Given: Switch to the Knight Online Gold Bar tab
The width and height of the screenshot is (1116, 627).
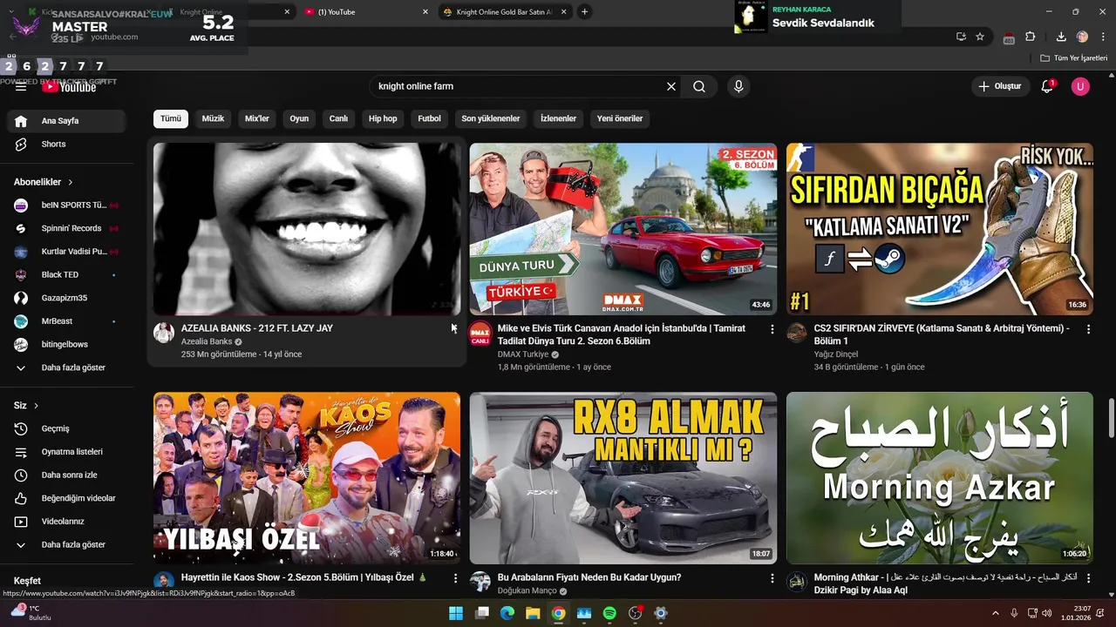Looking at the screenshot, I should 505,12.
